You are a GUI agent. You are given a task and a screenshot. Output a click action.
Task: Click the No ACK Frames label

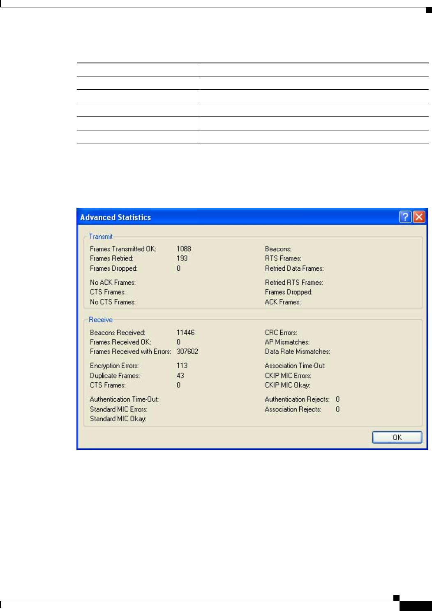(113, 283)
